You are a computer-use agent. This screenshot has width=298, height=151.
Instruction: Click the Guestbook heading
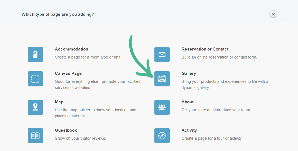click(x=66, y=130)
